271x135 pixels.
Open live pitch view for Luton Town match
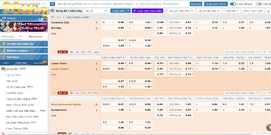coord(71,93)
